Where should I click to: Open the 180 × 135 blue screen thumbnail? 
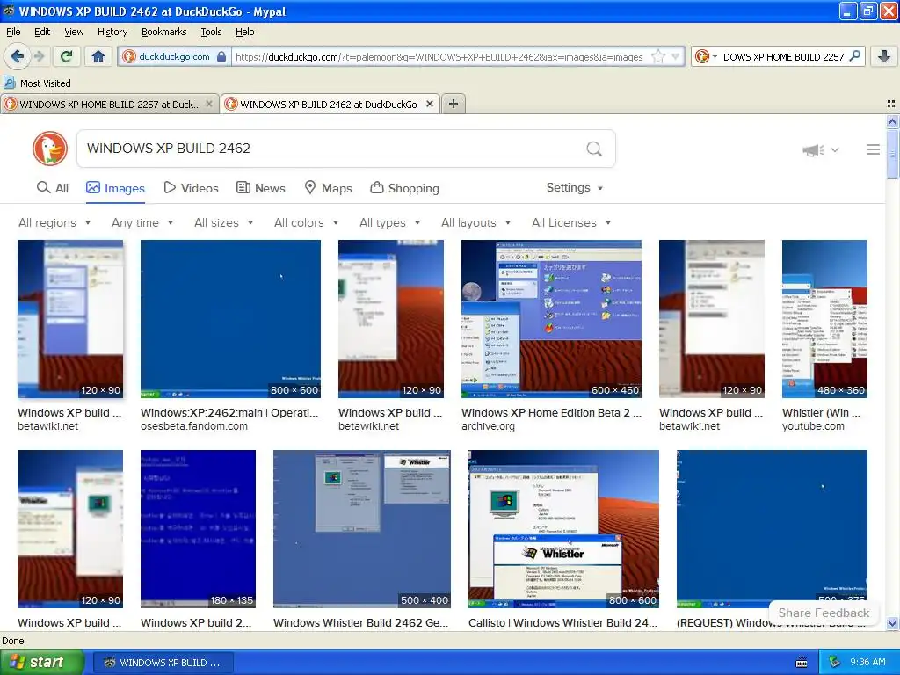[x=198, y=529]
